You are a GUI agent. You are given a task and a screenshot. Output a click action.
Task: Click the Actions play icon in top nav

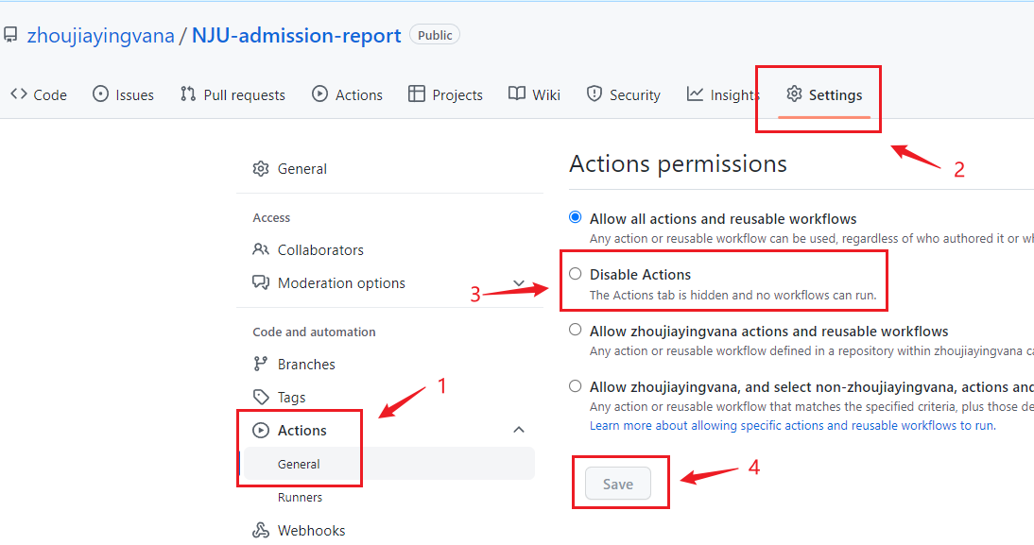319,94
